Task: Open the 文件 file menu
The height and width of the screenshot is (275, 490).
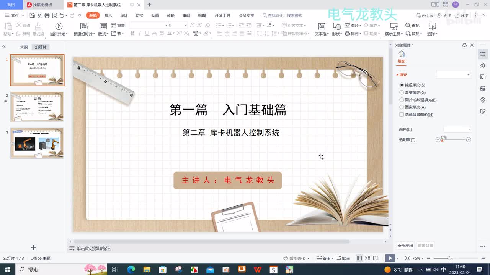Action: click(x=15, y=15)
